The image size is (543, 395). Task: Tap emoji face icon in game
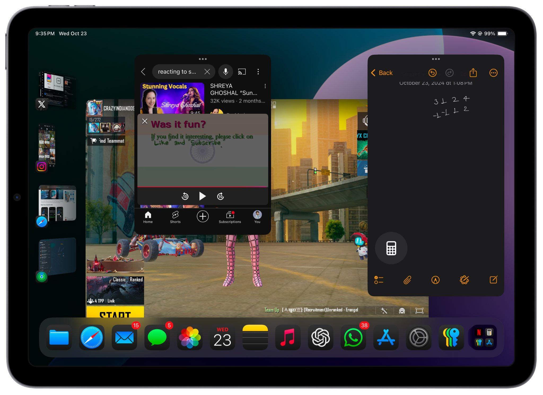click(402, 311)
